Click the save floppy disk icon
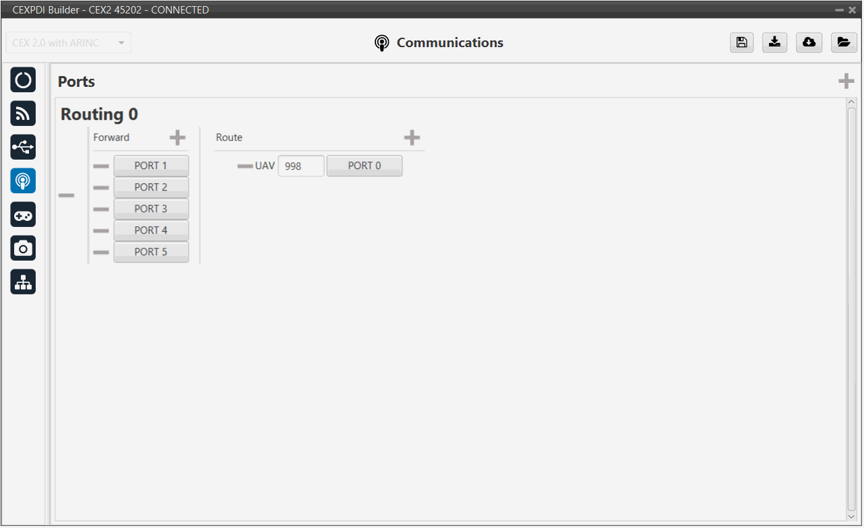Screen dimensions: 864x528 (x=741, y=42)
